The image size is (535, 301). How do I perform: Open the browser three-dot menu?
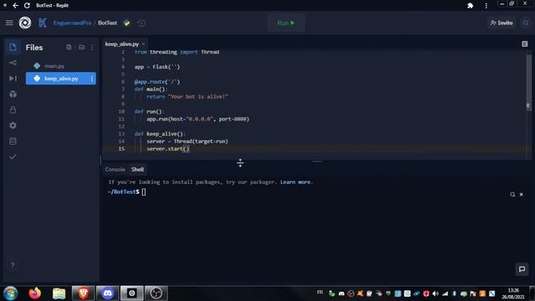click(x=486, y=6)
